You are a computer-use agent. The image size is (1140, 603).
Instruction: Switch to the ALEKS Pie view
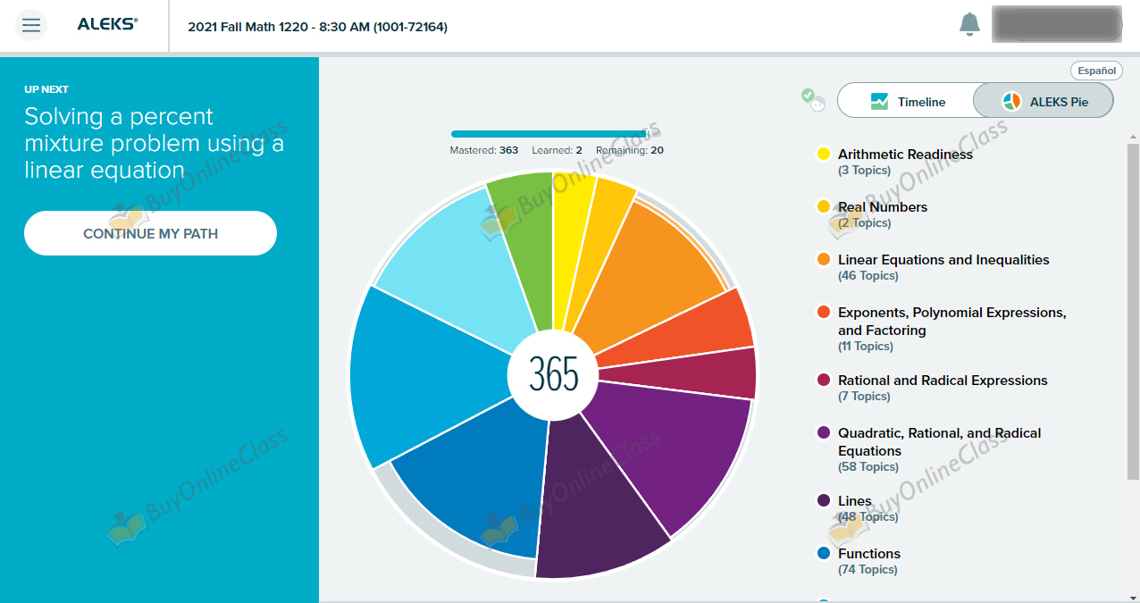click(x=1044, y=102)
